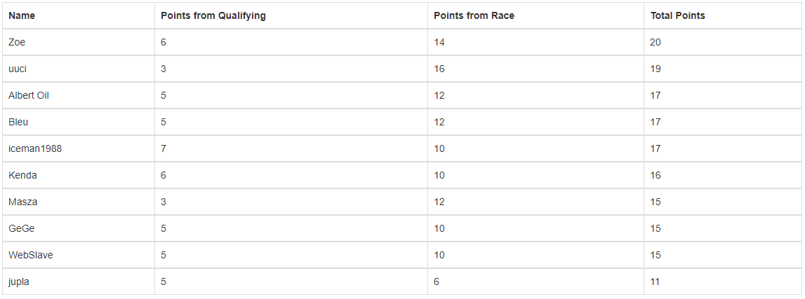This screenshot has height=299, width=805.
Task: Click the Points from Qualifying header
Action: [x=213, y=15]
